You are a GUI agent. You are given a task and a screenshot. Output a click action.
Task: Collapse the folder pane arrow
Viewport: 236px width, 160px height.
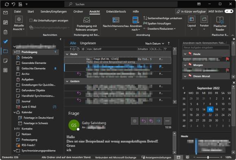[x=61, y=39]
